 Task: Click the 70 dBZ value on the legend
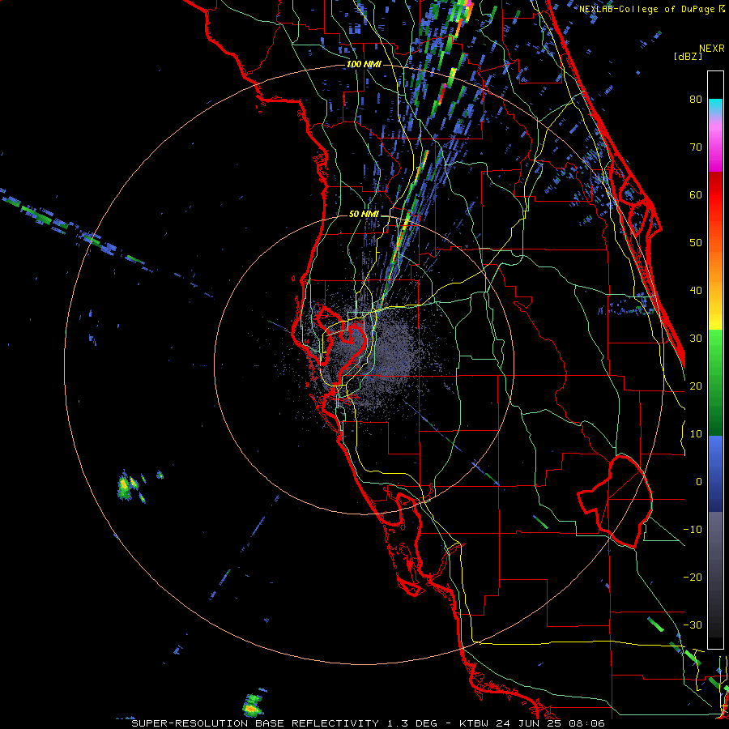[696, 147]
